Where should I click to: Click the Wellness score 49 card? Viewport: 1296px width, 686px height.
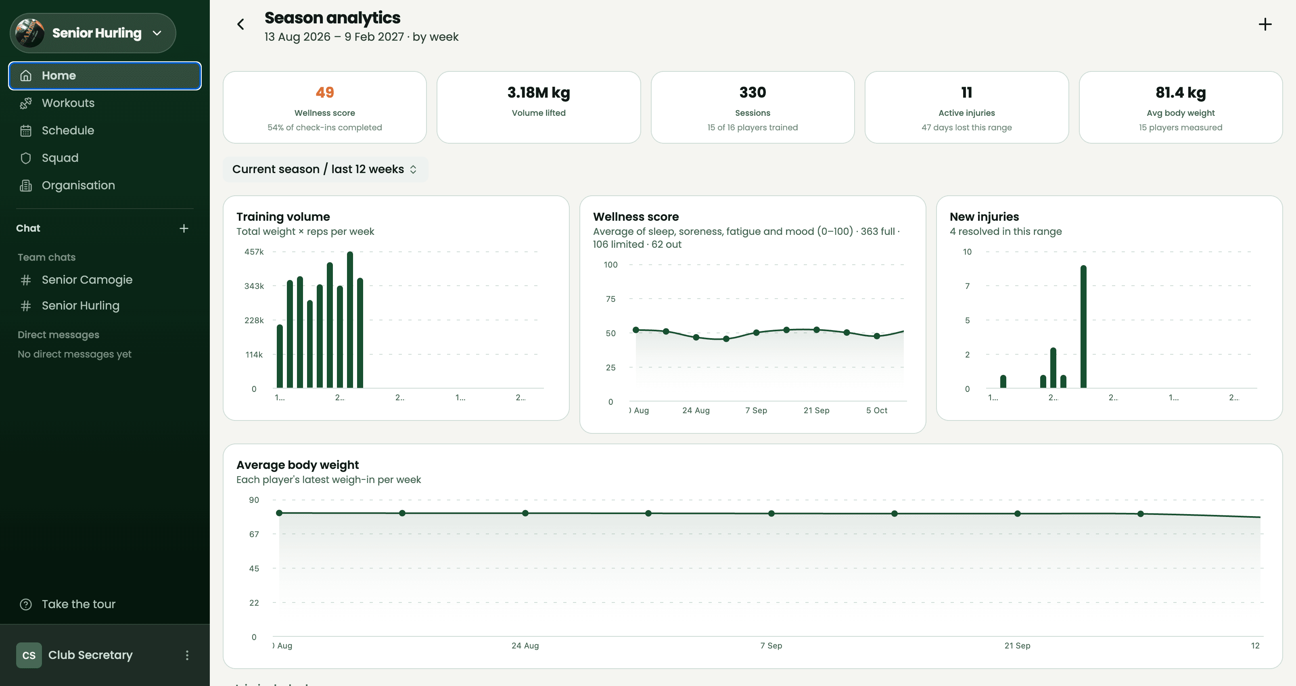324,107
